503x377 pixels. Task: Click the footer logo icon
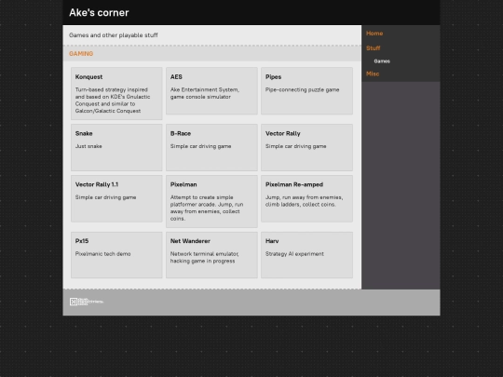(87, 302)
